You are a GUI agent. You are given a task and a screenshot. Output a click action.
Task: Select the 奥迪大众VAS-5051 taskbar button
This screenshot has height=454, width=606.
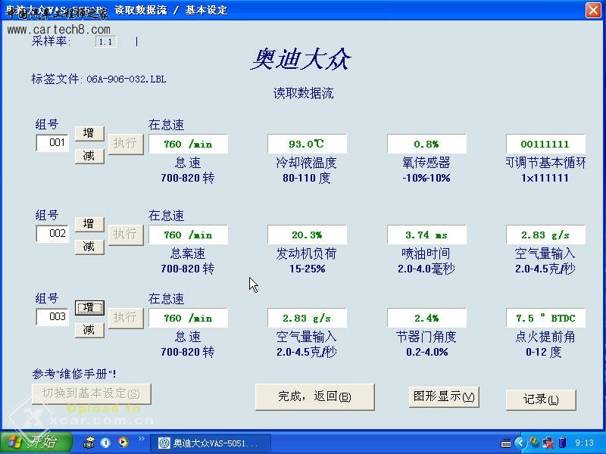210,443
